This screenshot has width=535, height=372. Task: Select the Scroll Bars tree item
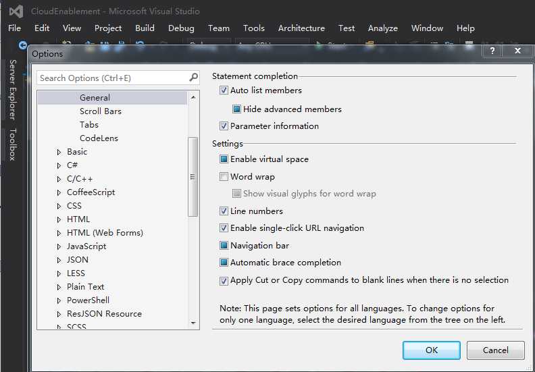coord(100,111)
